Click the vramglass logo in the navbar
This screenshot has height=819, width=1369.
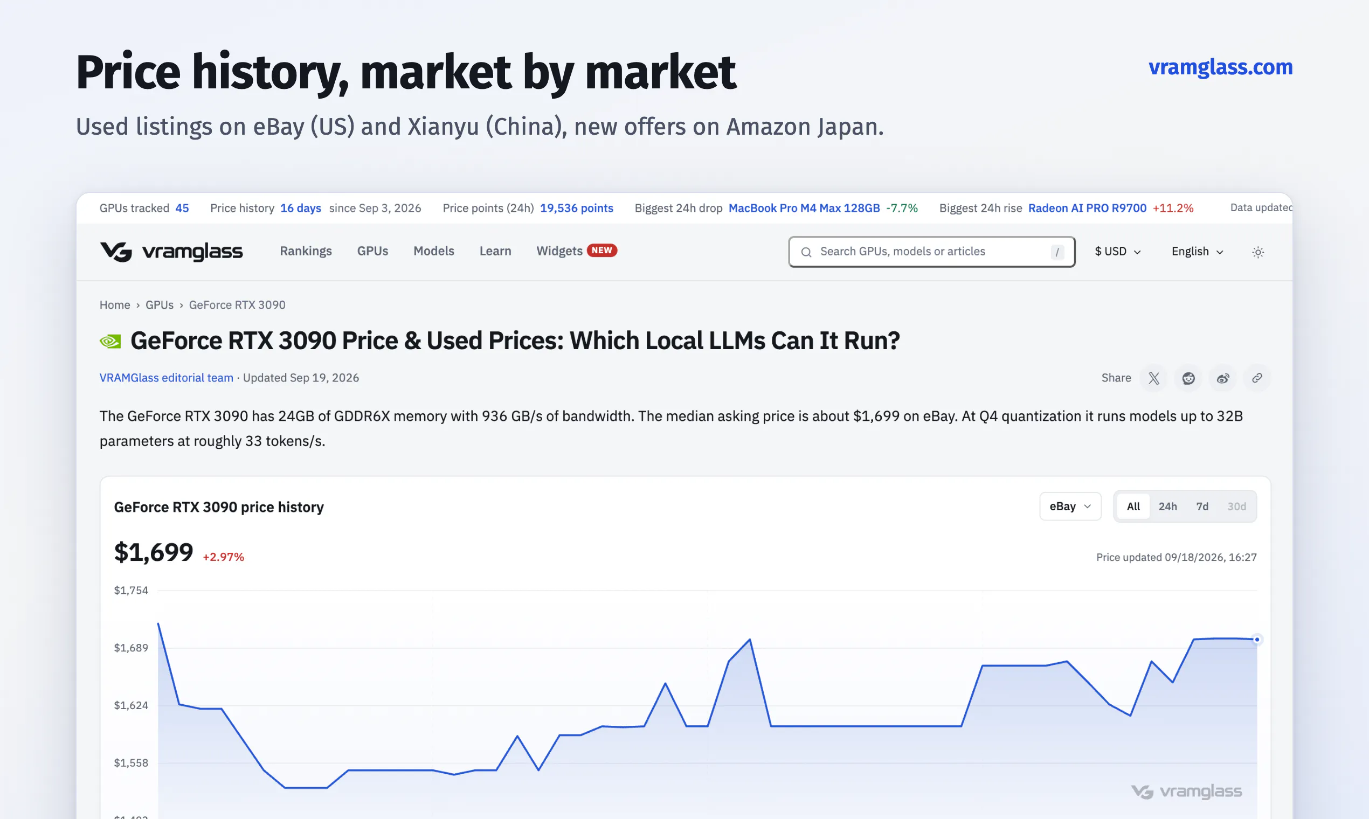point(171,252)
